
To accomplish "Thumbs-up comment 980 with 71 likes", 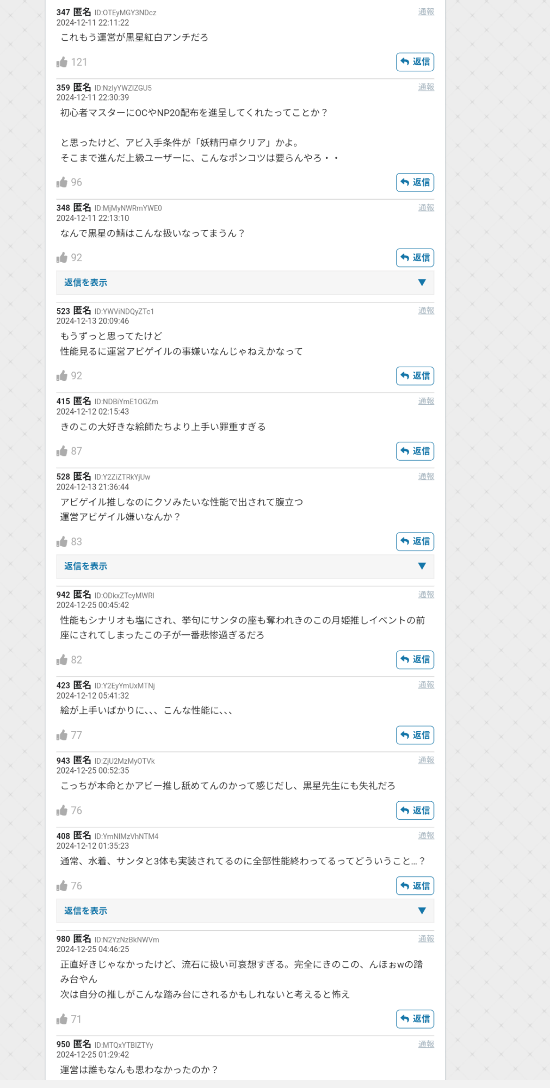I will tap(62, 1019).
